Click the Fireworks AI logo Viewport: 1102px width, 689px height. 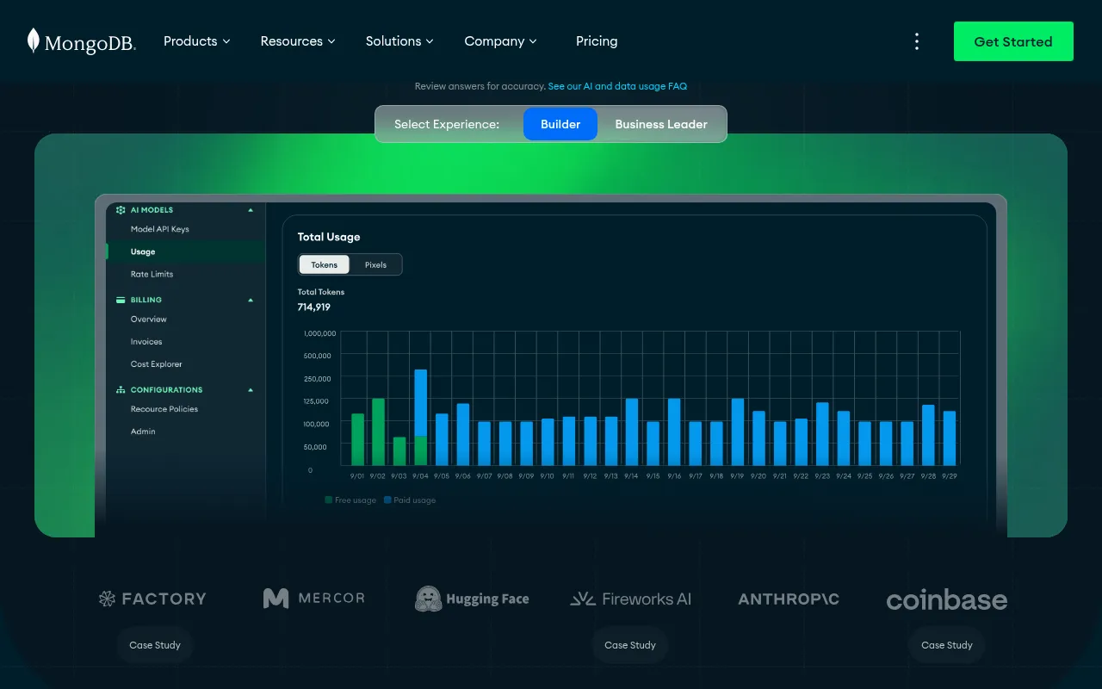click(x=631, y=599)
